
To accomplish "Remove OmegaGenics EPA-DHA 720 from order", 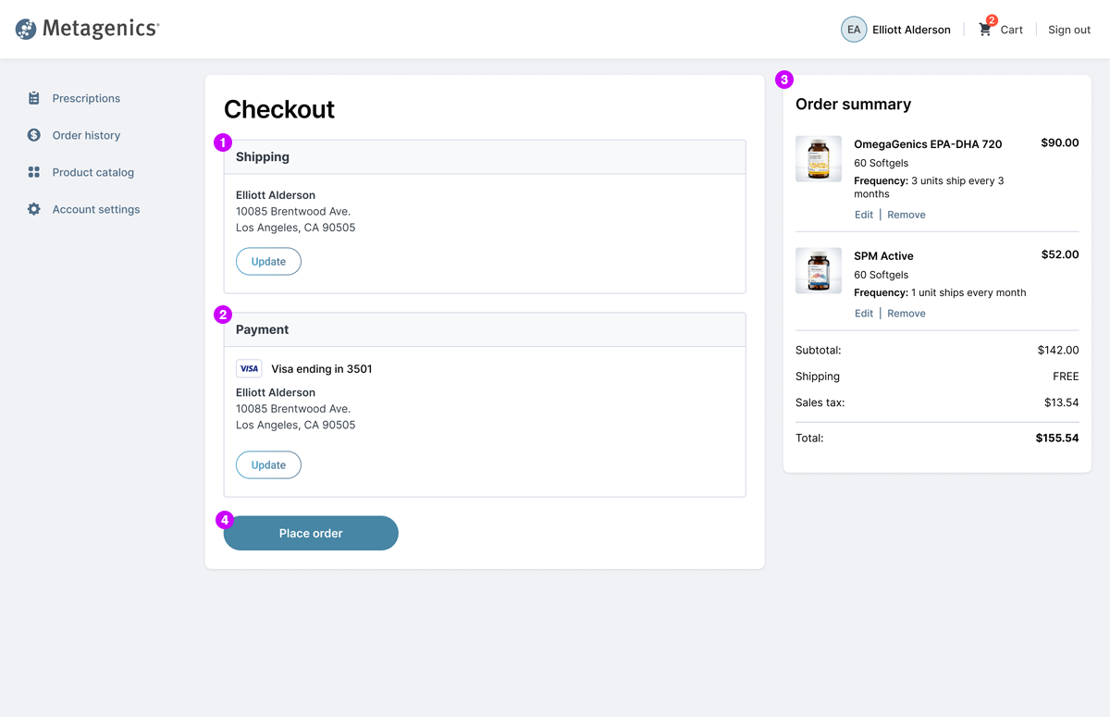I will pos(906,215).
